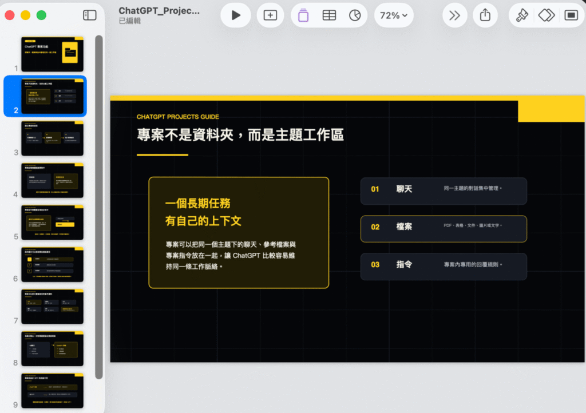This screenshot has height=413, width=586.
Task: Select the 聊天 card label
Action: tap(405, 189)
